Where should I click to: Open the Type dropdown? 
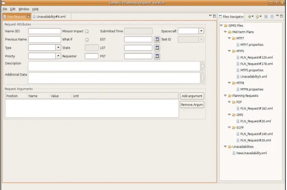click(58, 47)
